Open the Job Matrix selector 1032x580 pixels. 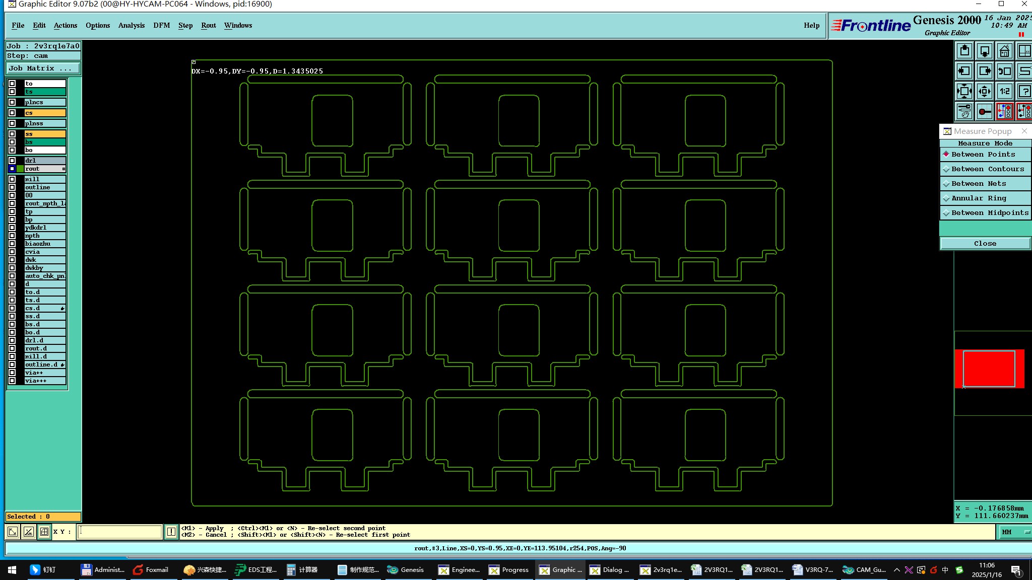pyautogui.click(x=43, y=68)
